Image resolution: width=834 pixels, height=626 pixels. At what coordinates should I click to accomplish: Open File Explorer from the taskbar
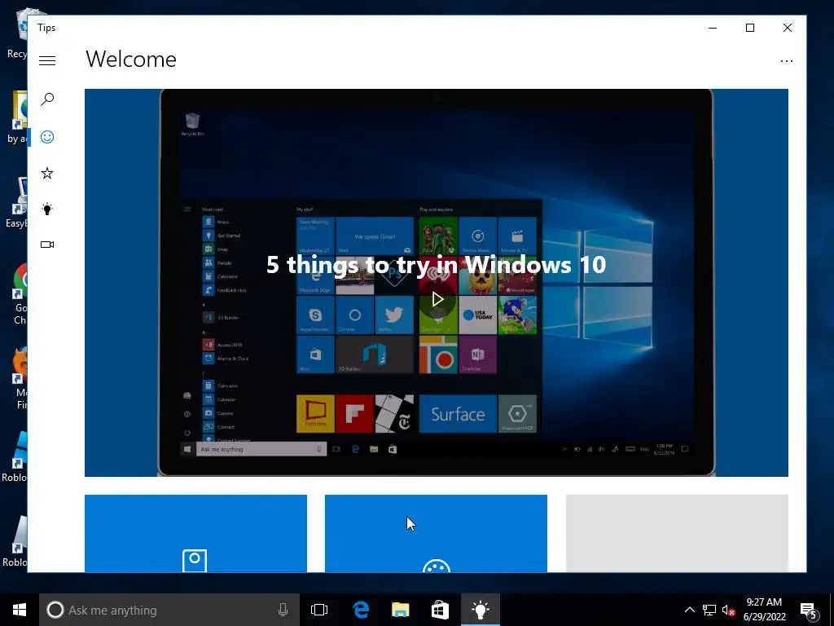point(401,610)
